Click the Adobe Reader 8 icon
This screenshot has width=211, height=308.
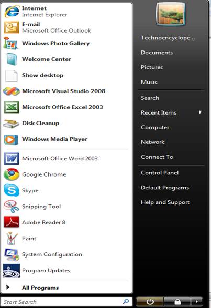pyautogui.click(x=12, y=222)
